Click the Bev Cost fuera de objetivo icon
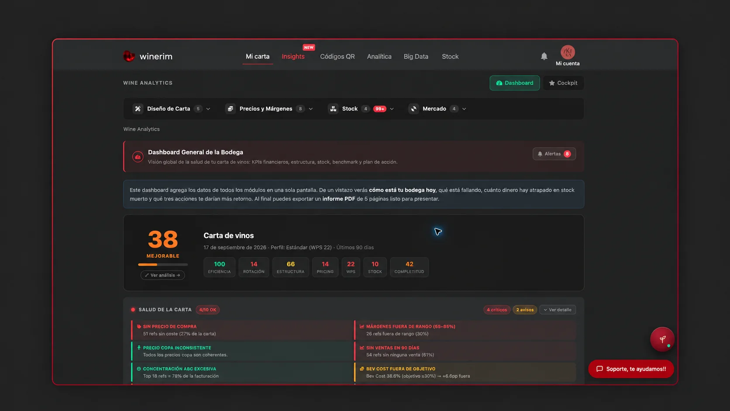This screenshot has width=730, height=411. click(362, 369)
